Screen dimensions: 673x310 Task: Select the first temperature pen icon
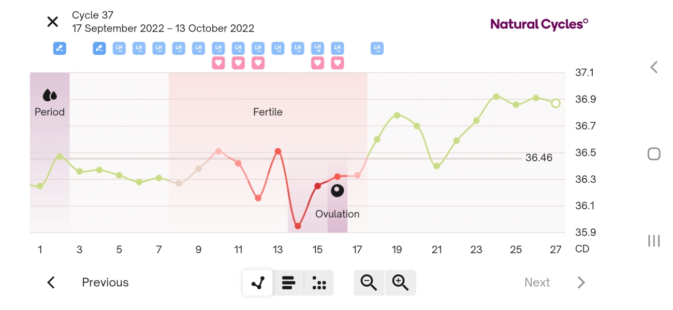click(x=59, y=48)
